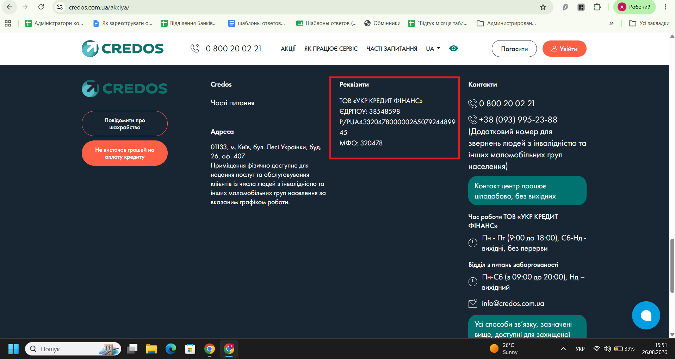Click the CREDOS logo in the header
Viewport: 675px width, 359px height.
pos(123,49)
